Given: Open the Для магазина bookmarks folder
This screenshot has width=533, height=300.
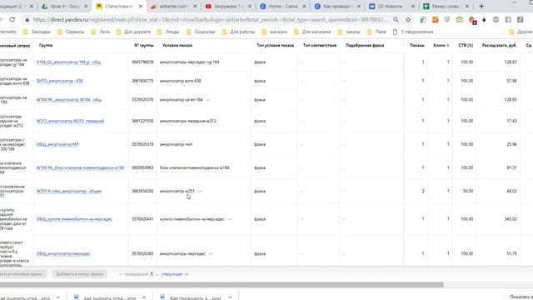Looking at the screenshot, I should 312,32.
